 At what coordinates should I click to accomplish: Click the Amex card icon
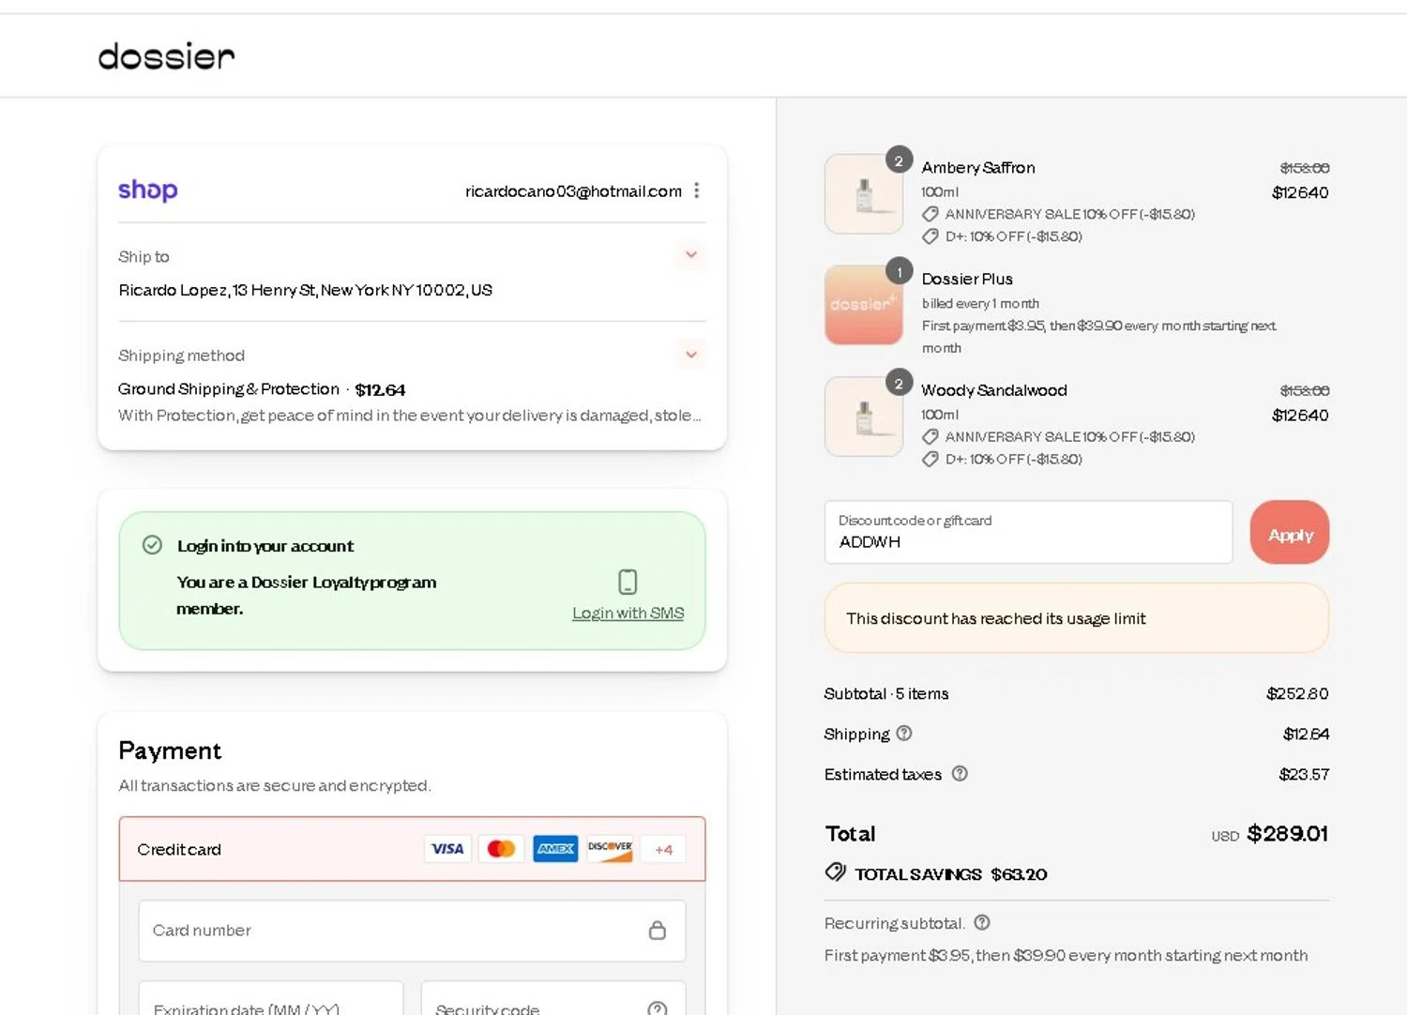(x=555, y=849)
